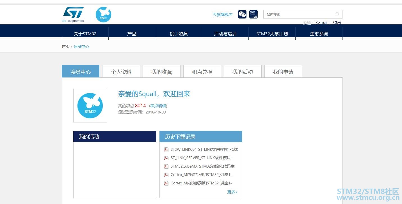Open the 关于STM32 menu
The image size is (402, 204).
point(85,34)
